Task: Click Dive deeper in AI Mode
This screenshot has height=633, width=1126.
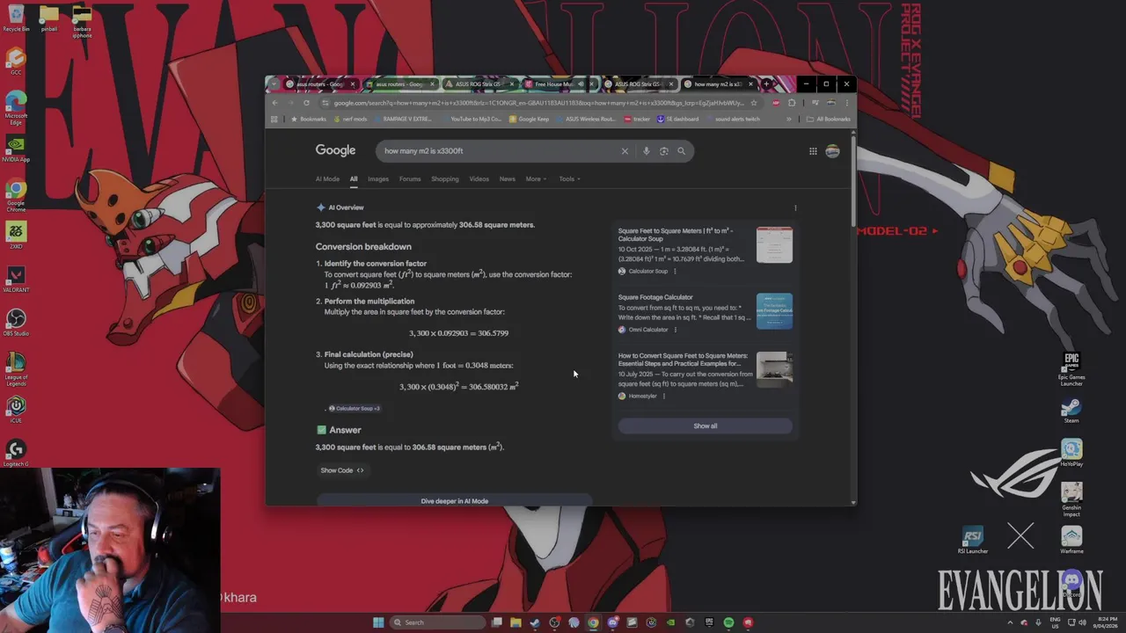Action: point(455,500)
